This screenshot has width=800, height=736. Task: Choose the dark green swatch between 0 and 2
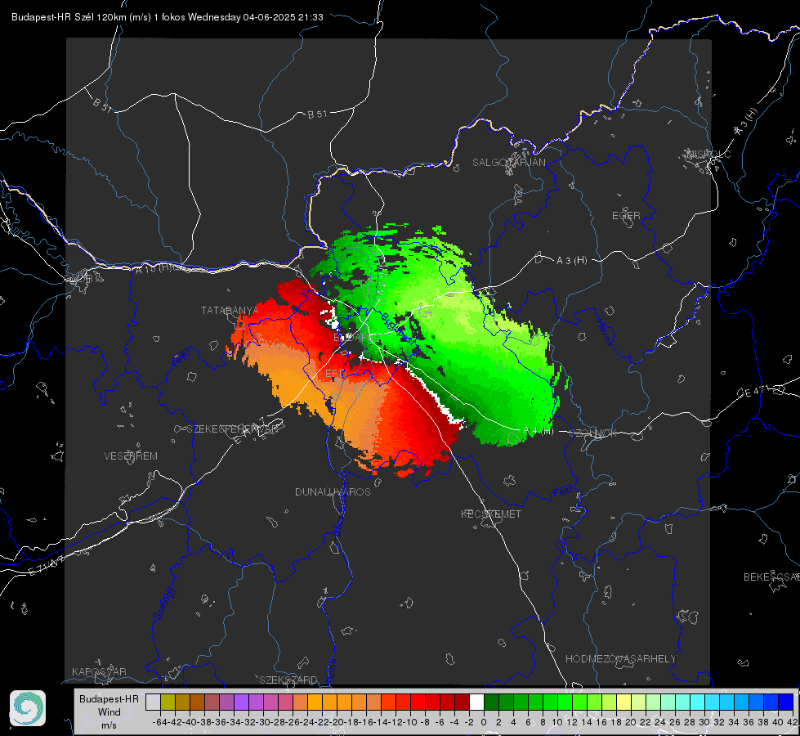tap(491, 702)
